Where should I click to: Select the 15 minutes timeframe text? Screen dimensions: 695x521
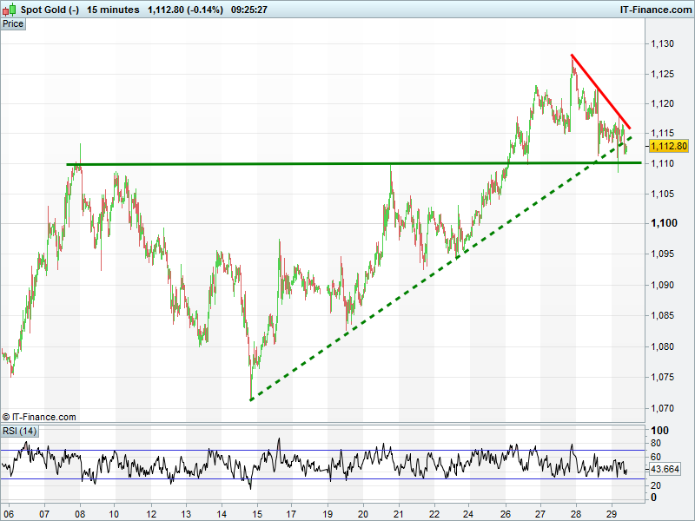pos(113,10)
